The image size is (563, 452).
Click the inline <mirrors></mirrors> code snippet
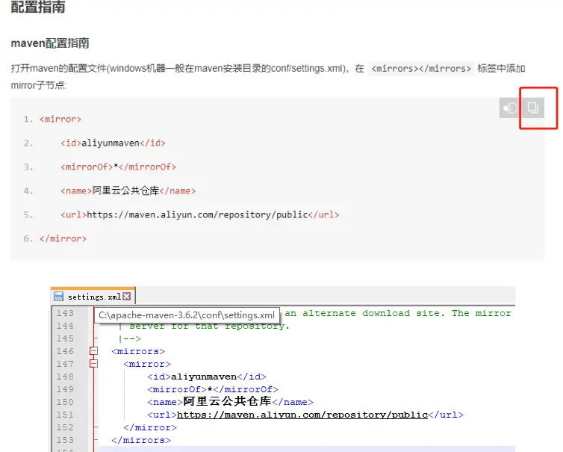point(421,68)
